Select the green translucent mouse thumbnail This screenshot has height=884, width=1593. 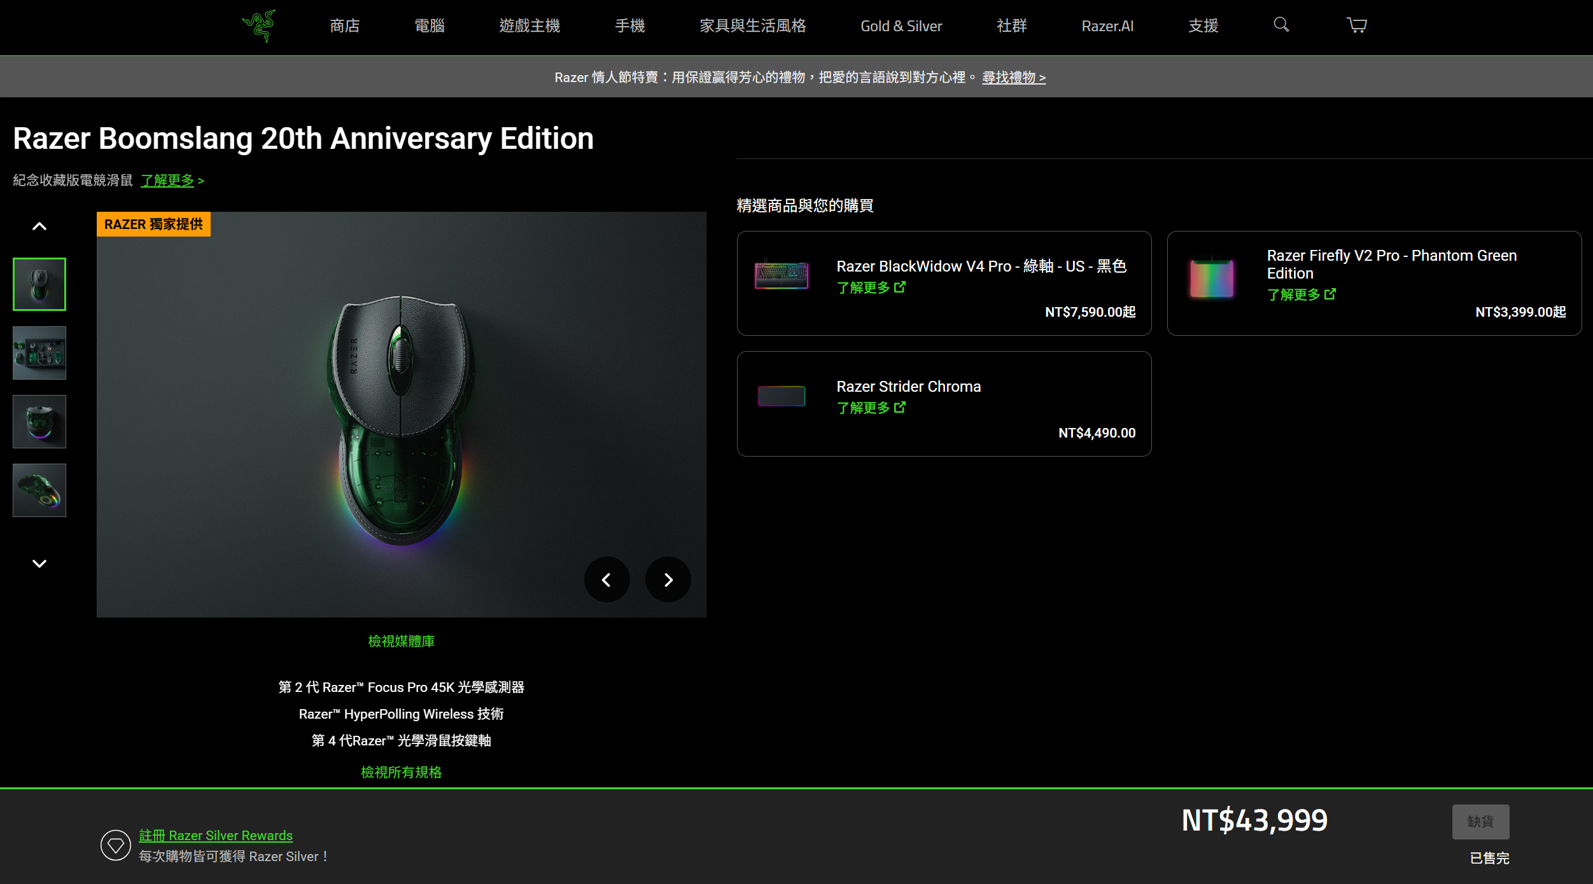click(39, 490)
